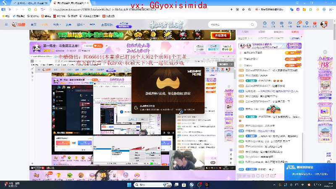Click the rightmost purple star icon in the activity bar
Screen dimensions: 336x189
137,176
